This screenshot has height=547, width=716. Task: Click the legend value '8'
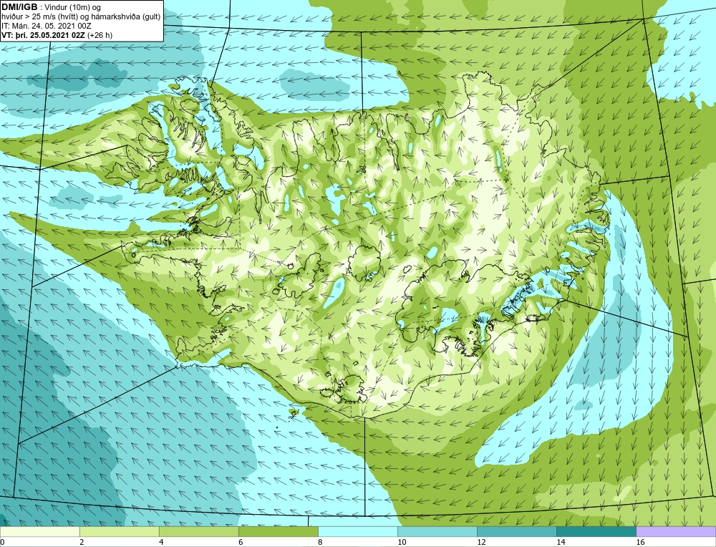(320, 542)
